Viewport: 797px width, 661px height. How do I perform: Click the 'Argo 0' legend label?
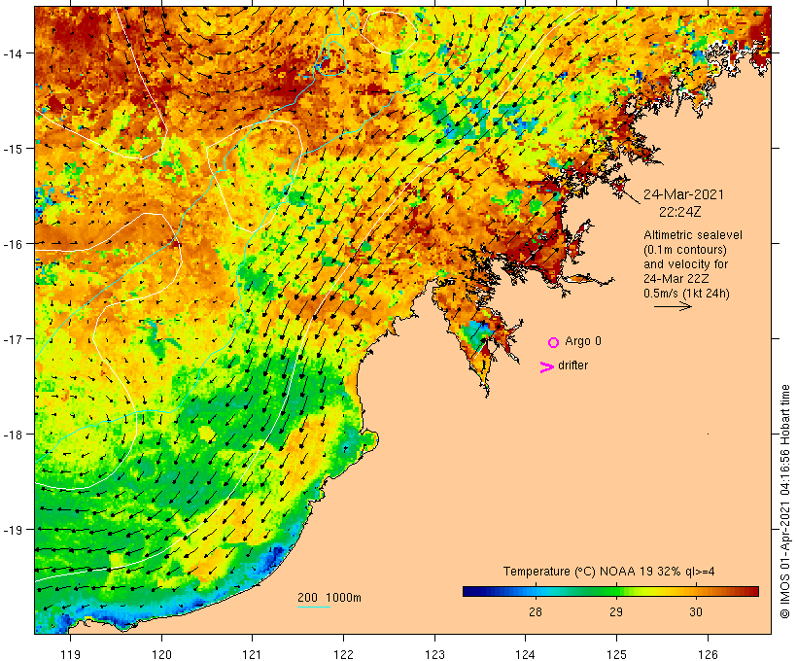point(583,341)
